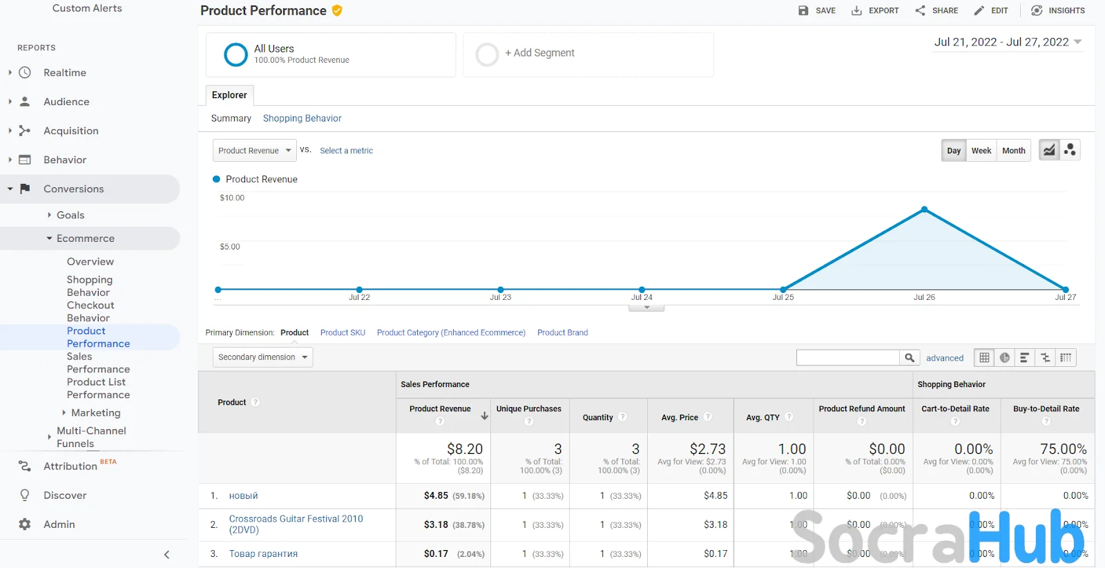The image size is (1105, 568).
Task: Select the Performance bar view icon
Action: point(1025,358)
